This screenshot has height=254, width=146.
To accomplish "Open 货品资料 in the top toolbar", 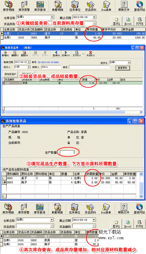I will 91,6.
